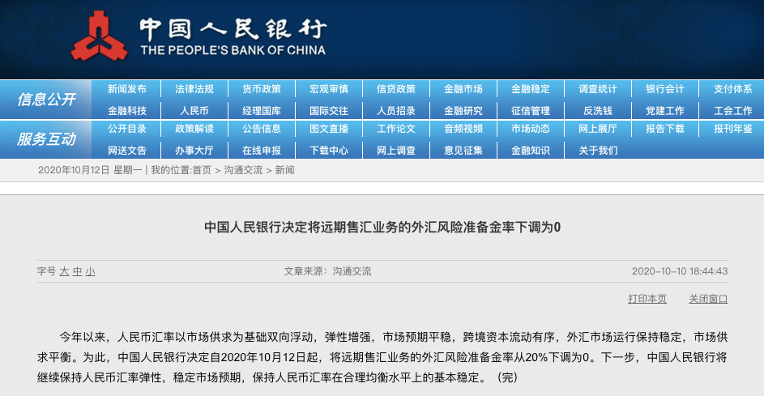Open 政策解读 under service section

[194, 129]
